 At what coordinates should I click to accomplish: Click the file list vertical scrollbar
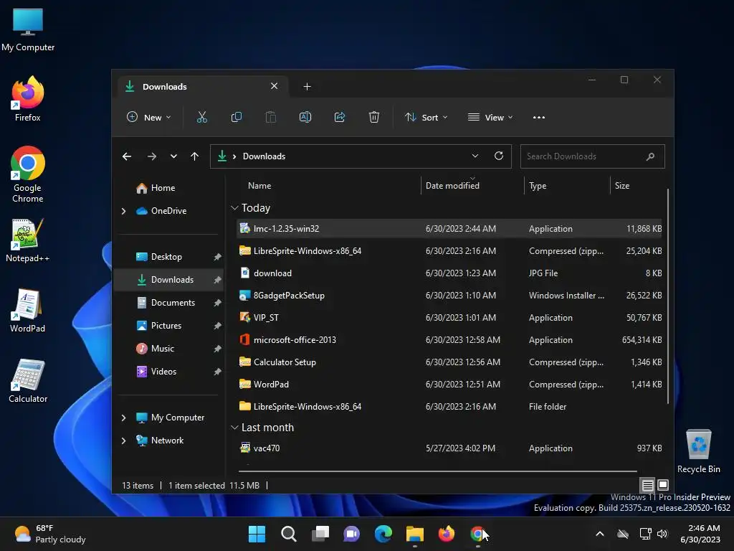[667, 295]
